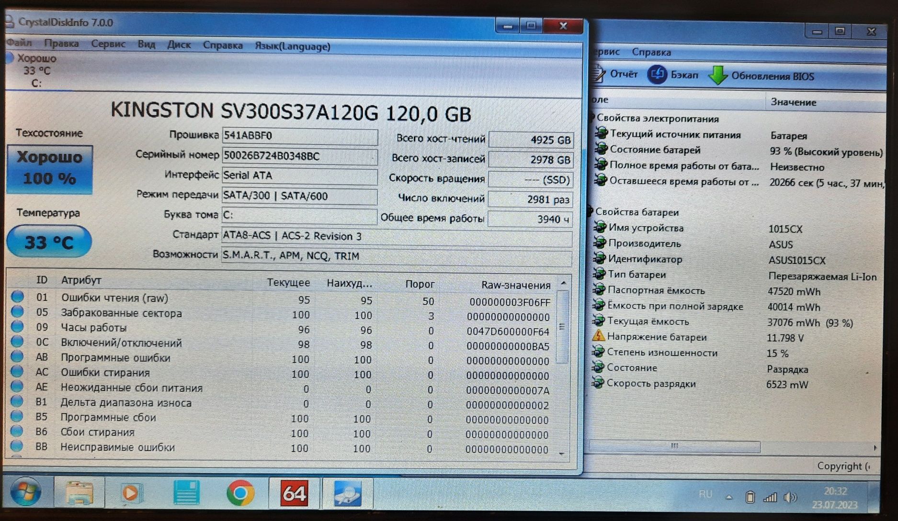
Task: Click the Паспортная ёмкость row icon
Action: point(599,289)
